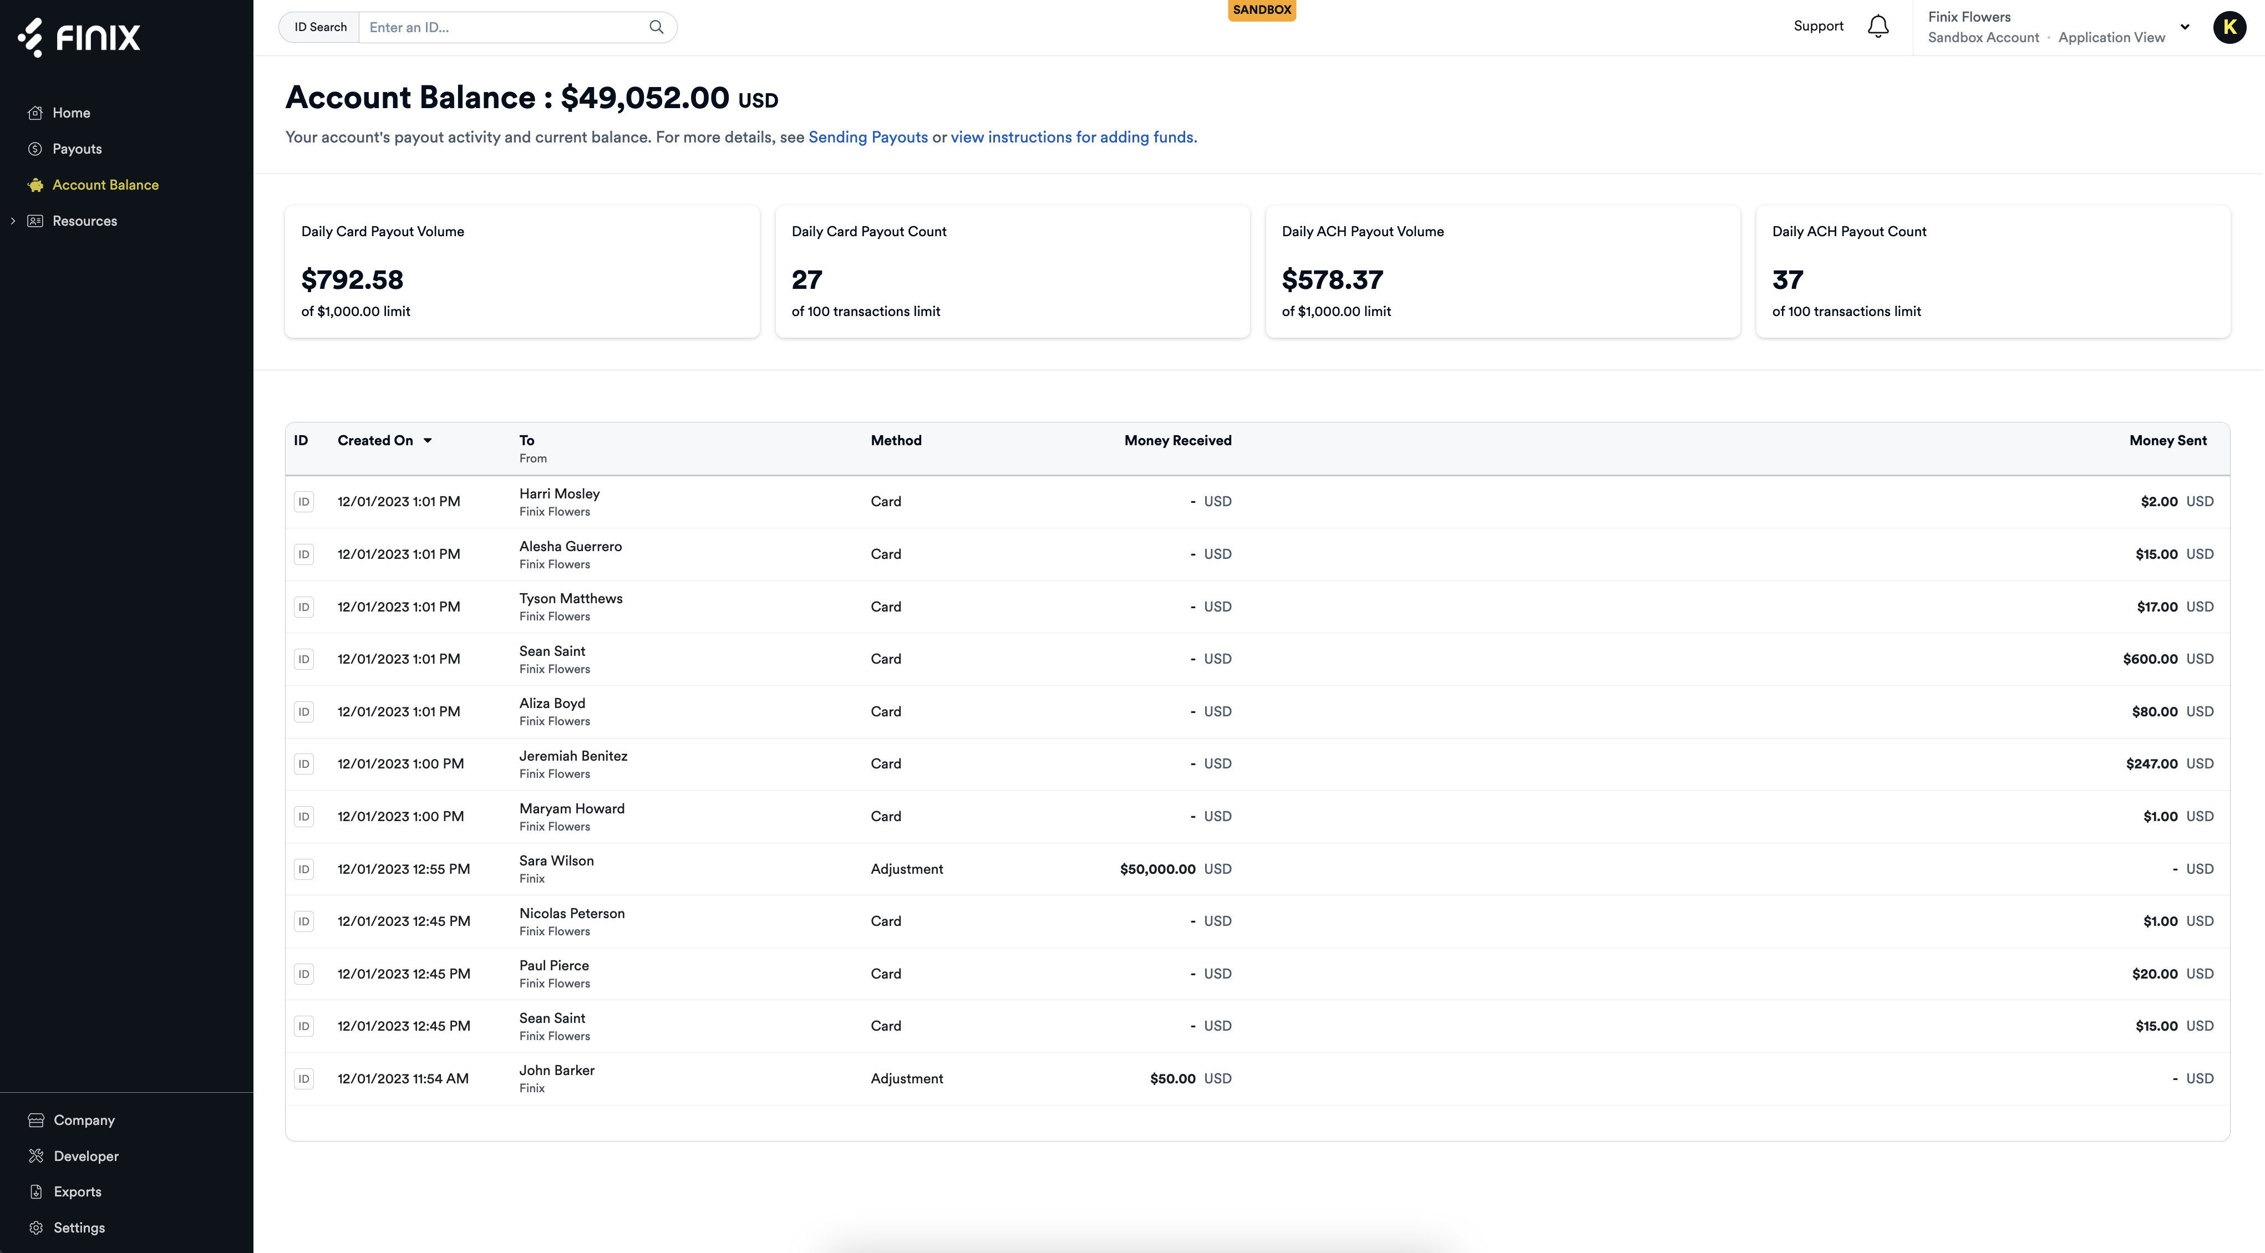Click the $247.00 sent amount

pos(2151,763)
